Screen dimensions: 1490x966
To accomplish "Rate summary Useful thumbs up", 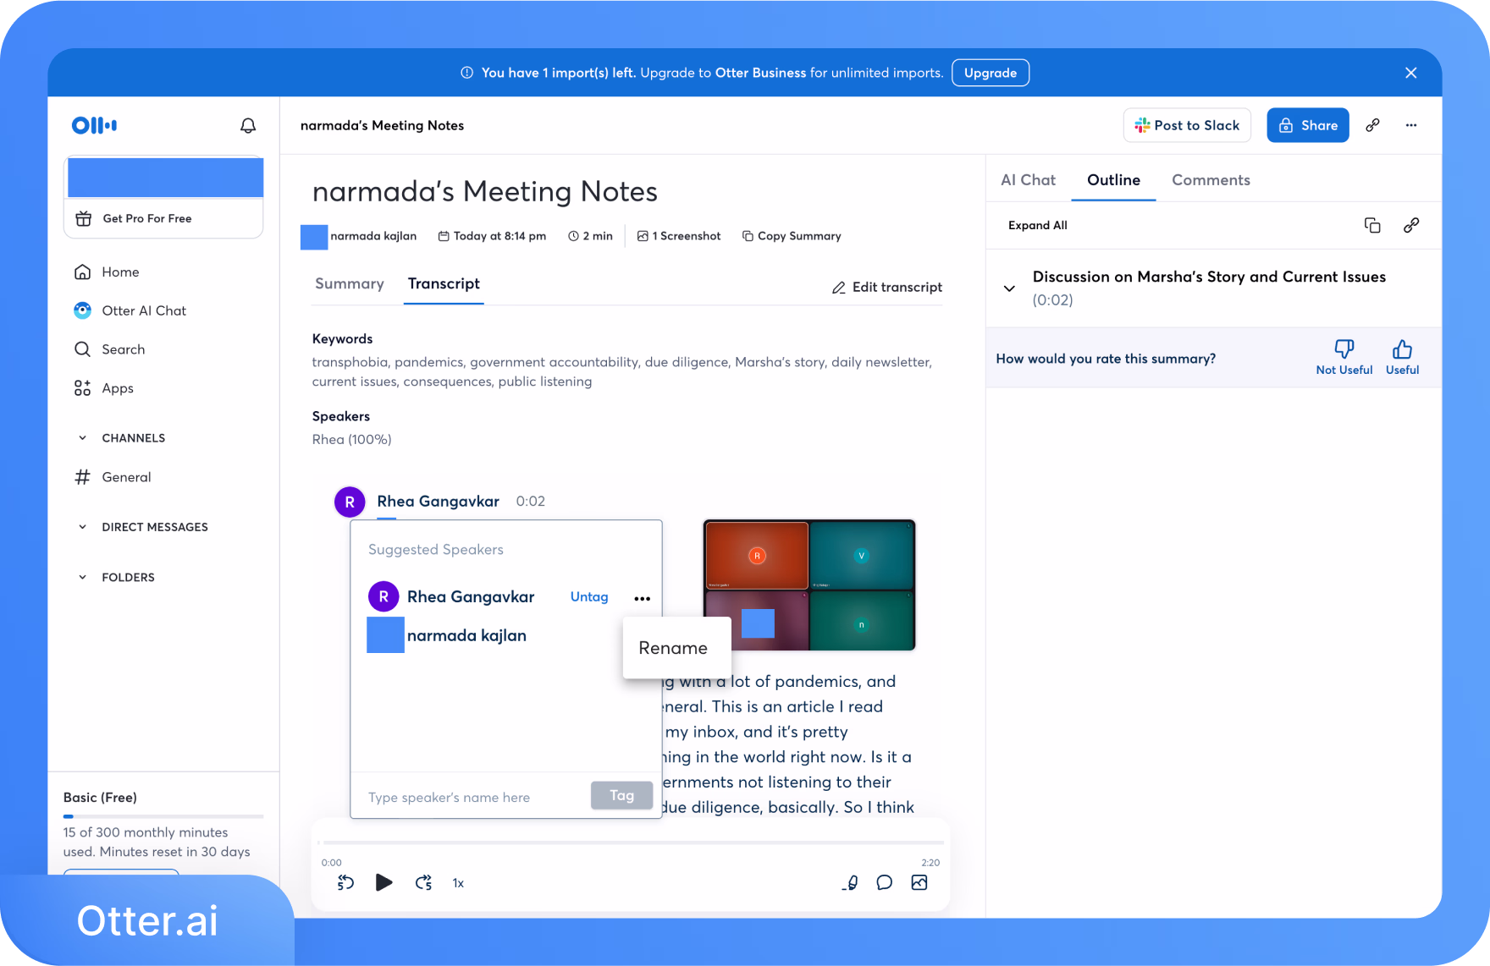I will click(1402, 357).
